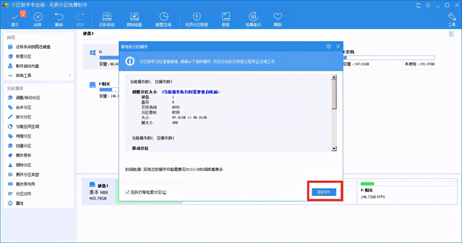Click the blue highlighted note beside the resize heading

[191, 92]
